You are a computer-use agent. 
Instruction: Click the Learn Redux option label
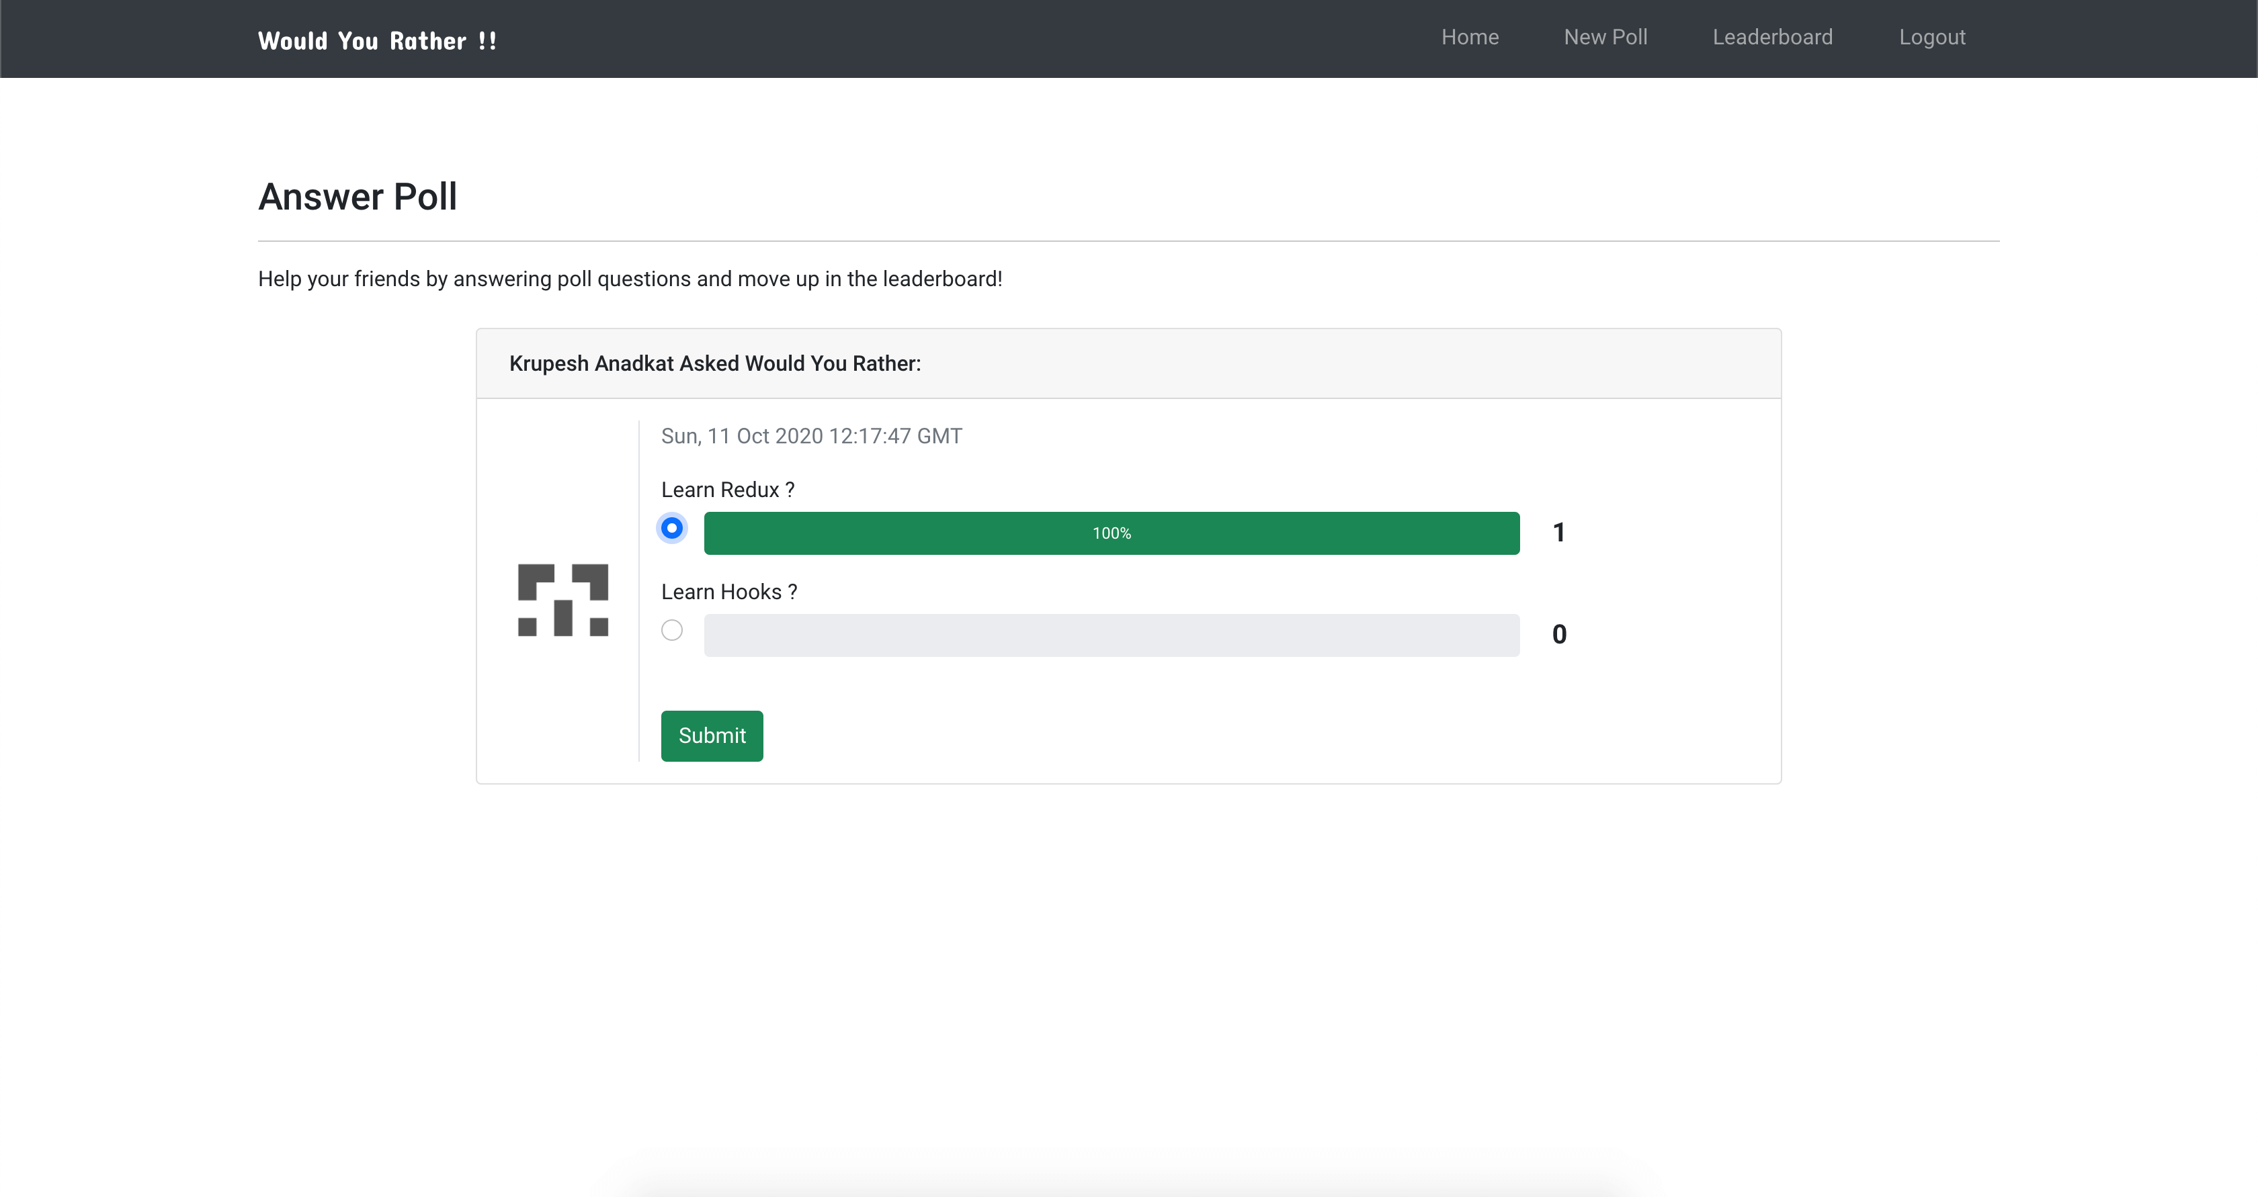(x=728, y=490)
